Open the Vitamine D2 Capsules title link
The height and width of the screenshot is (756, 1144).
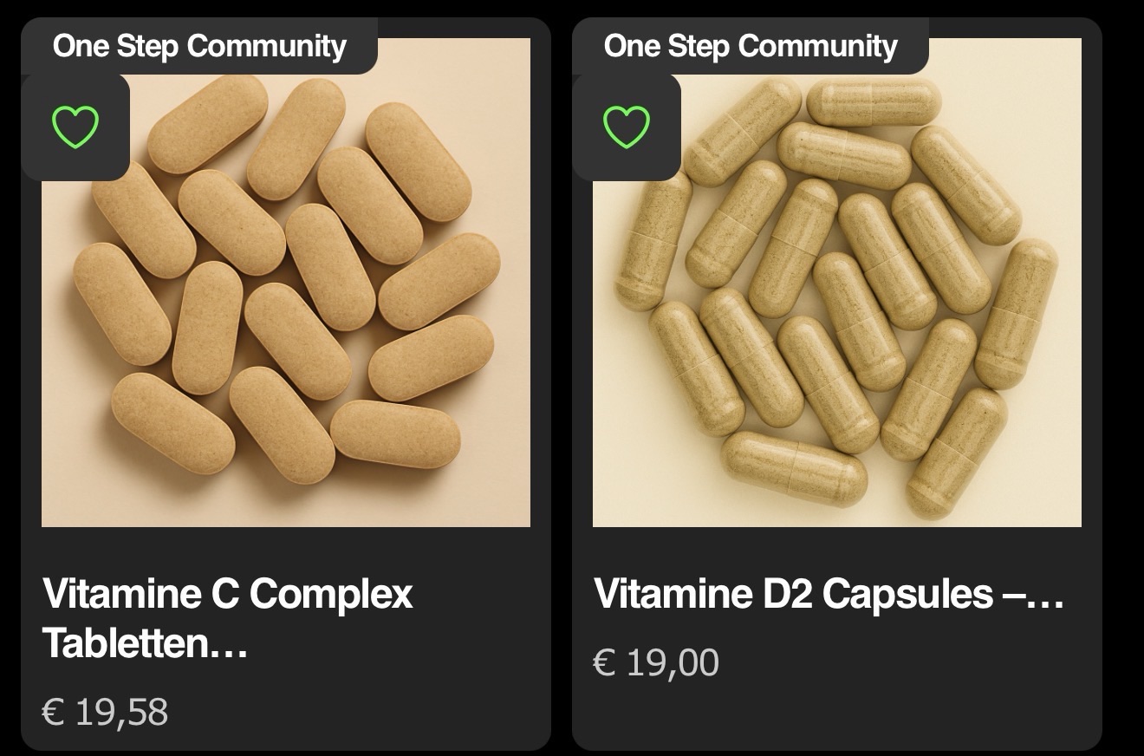click(x=828, y=594)
